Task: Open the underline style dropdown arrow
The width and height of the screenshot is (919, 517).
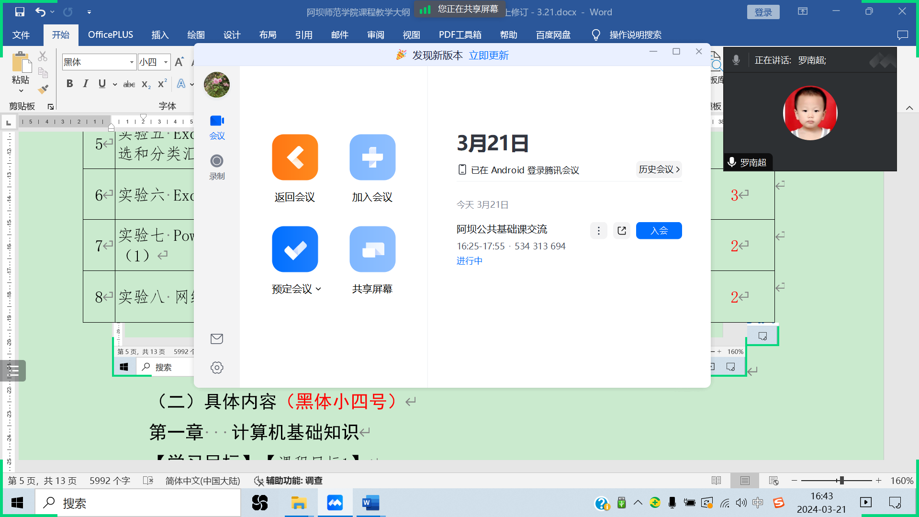Action: coord(115,84)
